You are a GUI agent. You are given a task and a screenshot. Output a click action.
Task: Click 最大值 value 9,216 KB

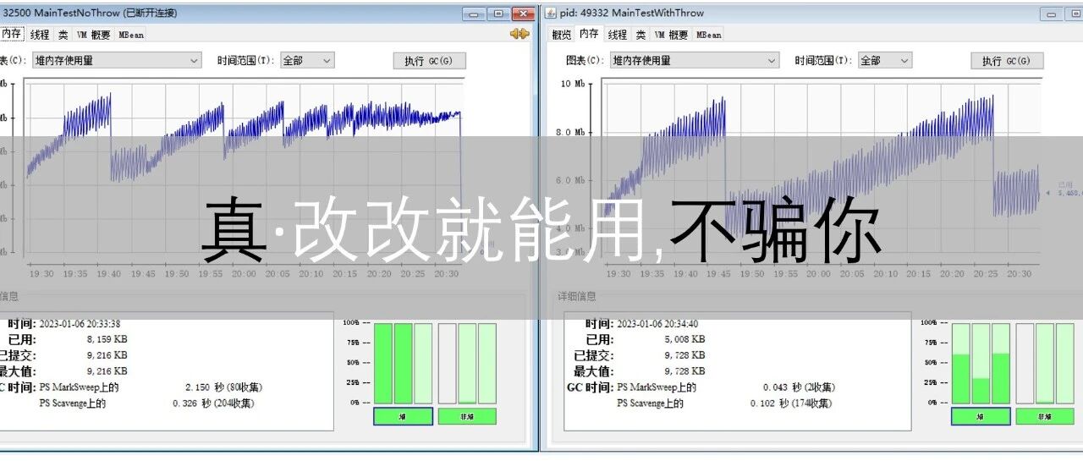point(107,370)
